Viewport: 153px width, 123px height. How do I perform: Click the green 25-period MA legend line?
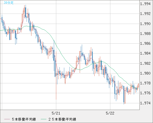pos(43,119)
